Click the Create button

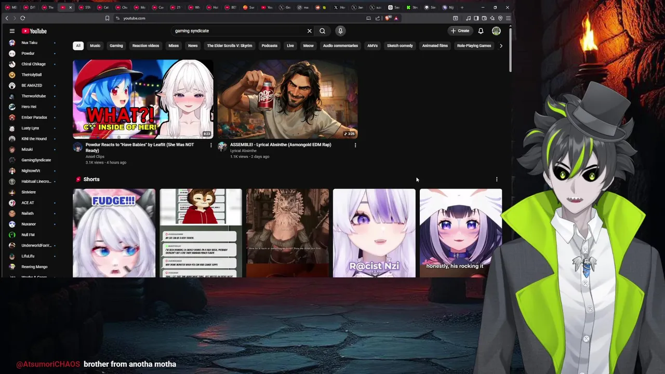(x=460, y=31)
